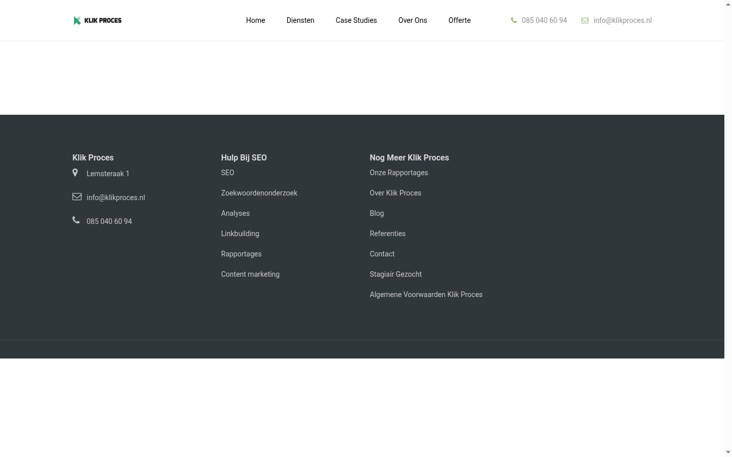Click the footer envelope icon
This screenshot has width=732, height=457.
[77, 197]
